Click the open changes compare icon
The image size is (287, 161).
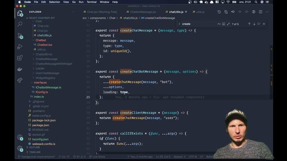pos(226,12)
